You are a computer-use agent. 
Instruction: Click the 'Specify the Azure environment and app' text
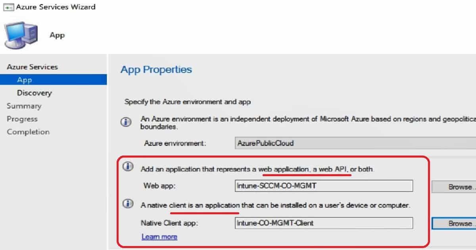tap(188, 102)
